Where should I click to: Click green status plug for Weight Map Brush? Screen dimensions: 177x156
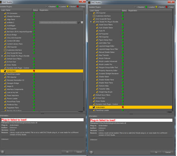pyautogui.click(x=123, y=92)
